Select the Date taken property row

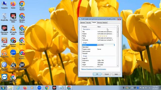[x=99, y=47]
